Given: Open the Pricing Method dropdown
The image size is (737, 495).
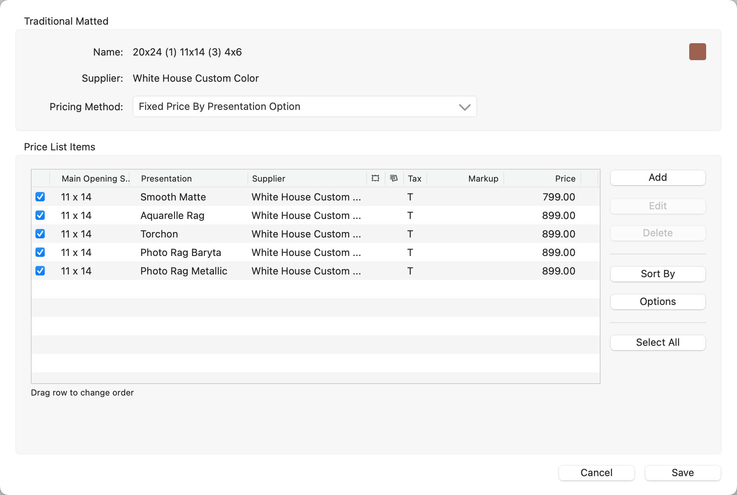Looking at the screenshot, I should (305, 107).
